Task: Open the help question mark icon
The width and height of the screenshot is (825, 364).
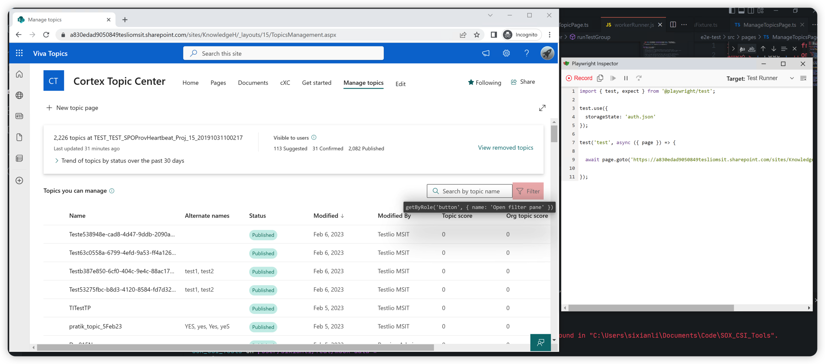Action: click(526, 53)
